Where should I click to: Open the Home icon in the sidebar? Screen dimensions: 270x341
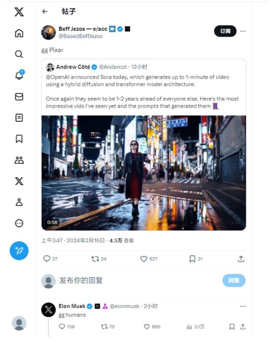point(19,33)
